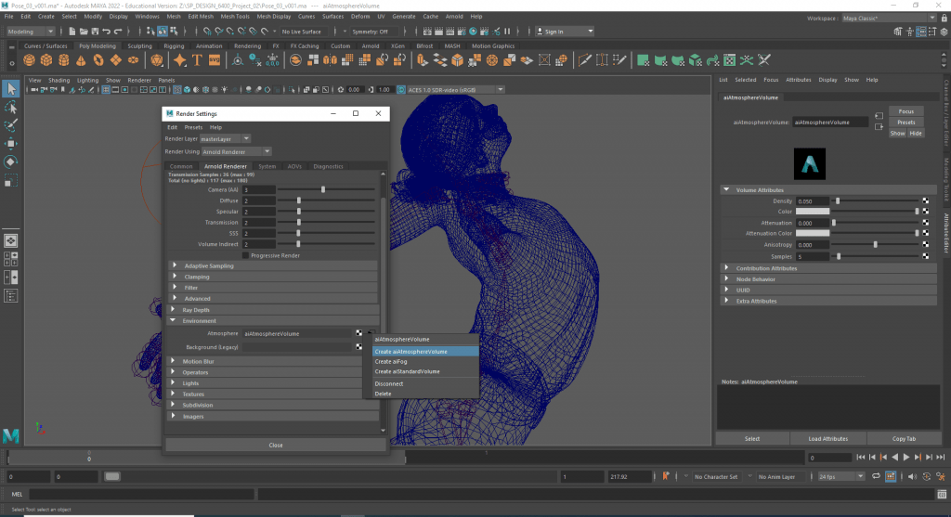951x517 pixels.
Task: Click the polygon sphere shelf icon
Action: [x=30, y=60]
